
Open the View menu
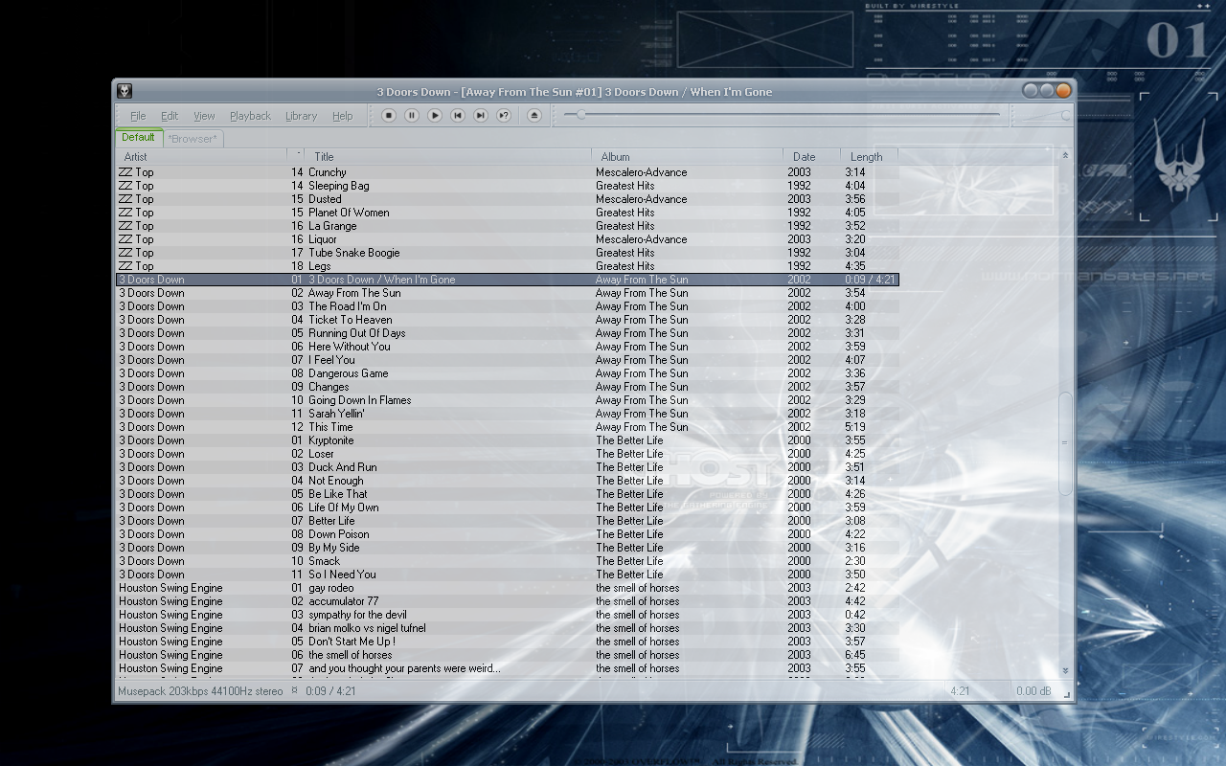[204, 116]
